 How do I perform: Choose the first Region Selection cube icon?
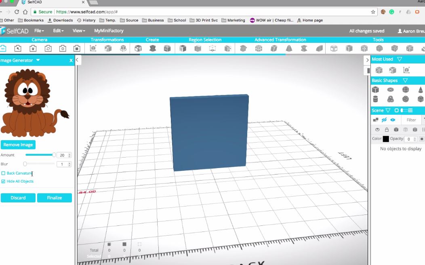(183, 48)
